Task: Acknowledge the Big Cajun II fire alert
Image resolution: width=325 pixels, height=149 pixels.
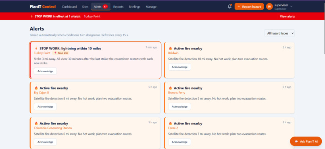Action: point(46,107)
